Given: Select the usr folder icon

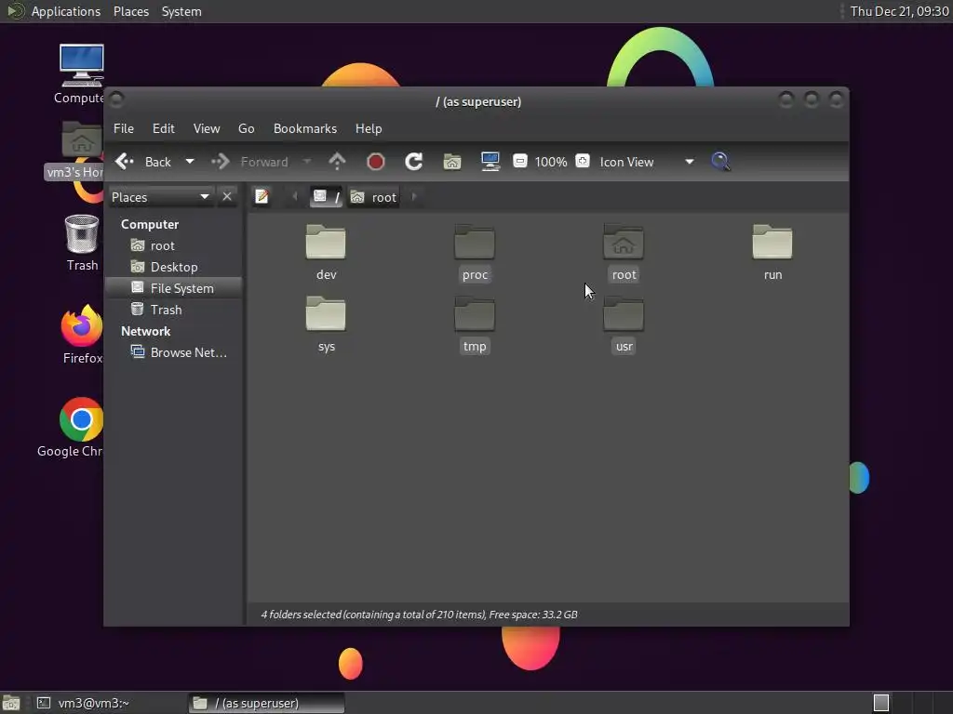Looking at the screenshot, I should pos(624,314).
